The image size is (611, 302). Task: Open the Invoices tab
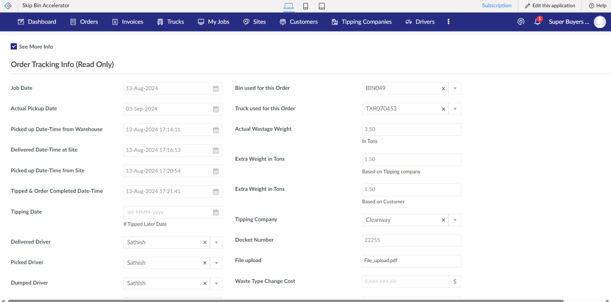[128, 22]
